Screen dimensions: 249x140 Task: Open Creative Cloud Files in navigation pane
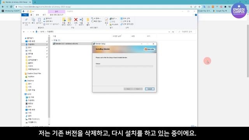(33, 73)
